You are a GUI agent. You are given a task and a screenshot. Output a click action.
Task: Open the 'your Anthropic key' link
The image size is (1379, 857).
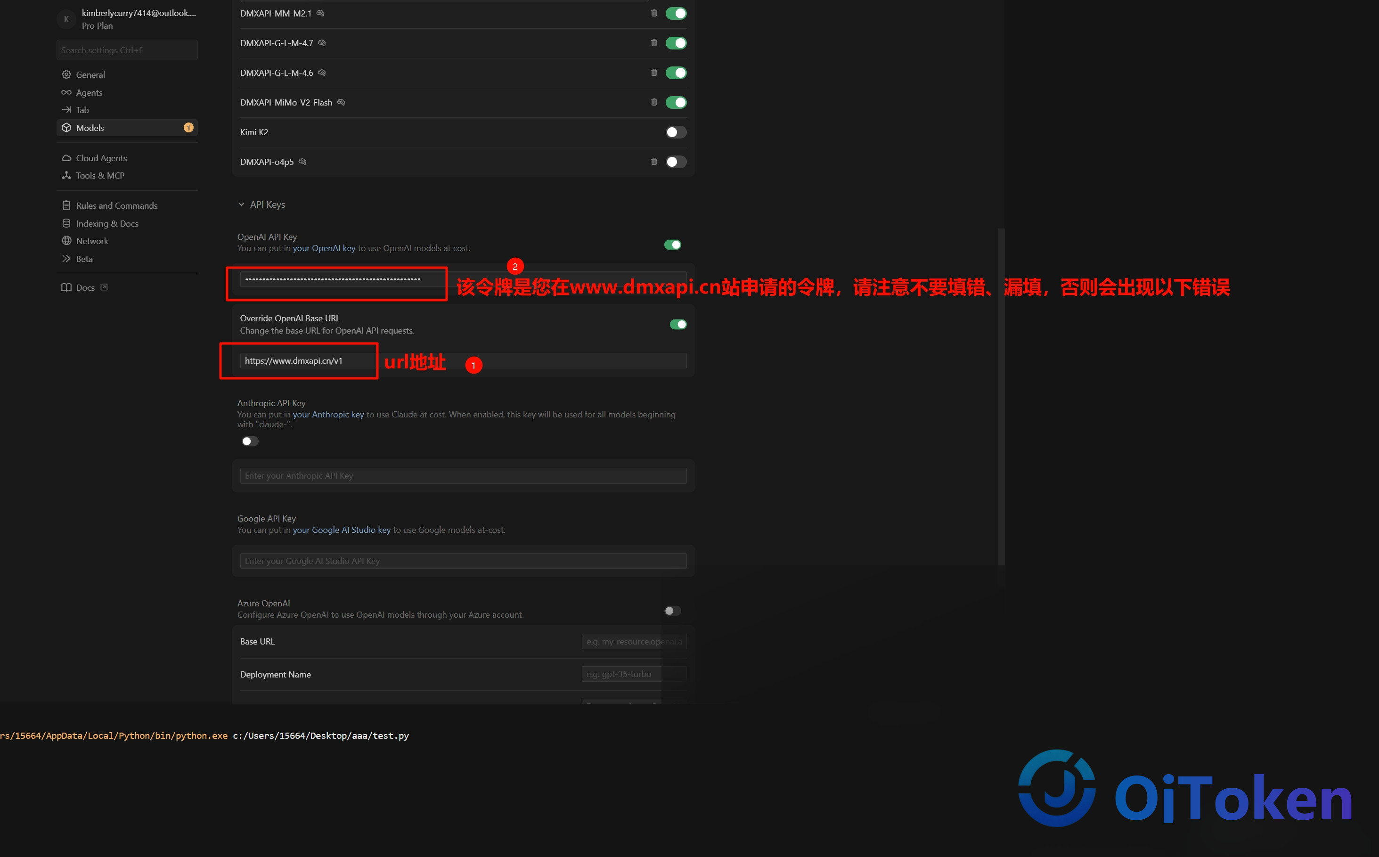click(x=328, y=414)
